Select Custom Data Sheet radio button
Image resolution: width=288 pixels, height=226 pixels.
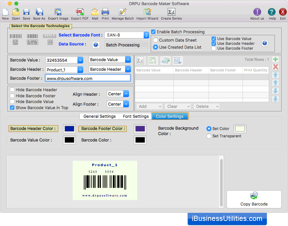(156, 40)
